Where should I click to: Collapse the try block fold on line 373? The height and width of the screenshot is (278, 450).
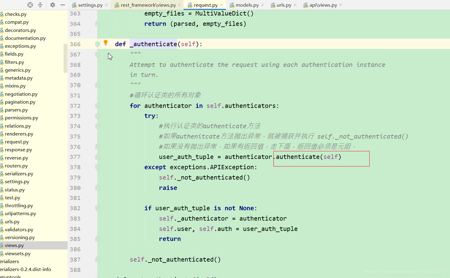point(97,116)
